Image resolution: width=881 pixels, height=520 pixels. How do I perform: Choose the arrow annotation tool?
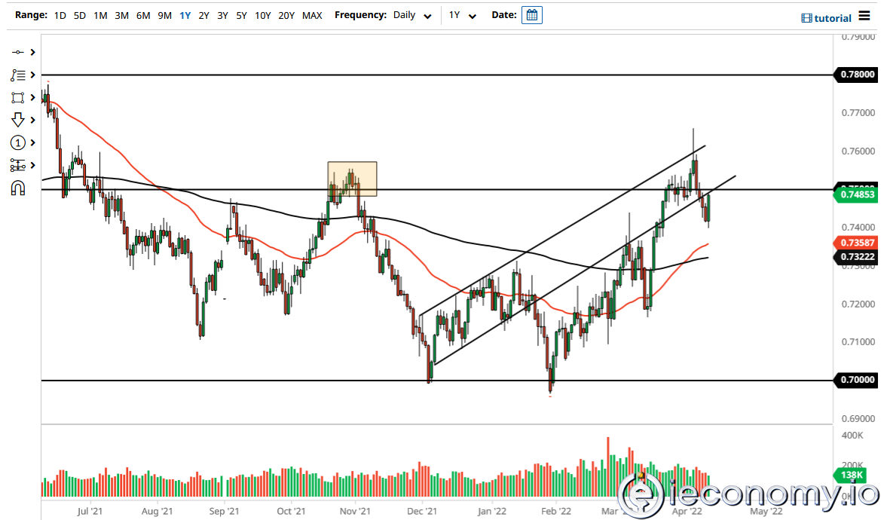click(x=17, y=119)
